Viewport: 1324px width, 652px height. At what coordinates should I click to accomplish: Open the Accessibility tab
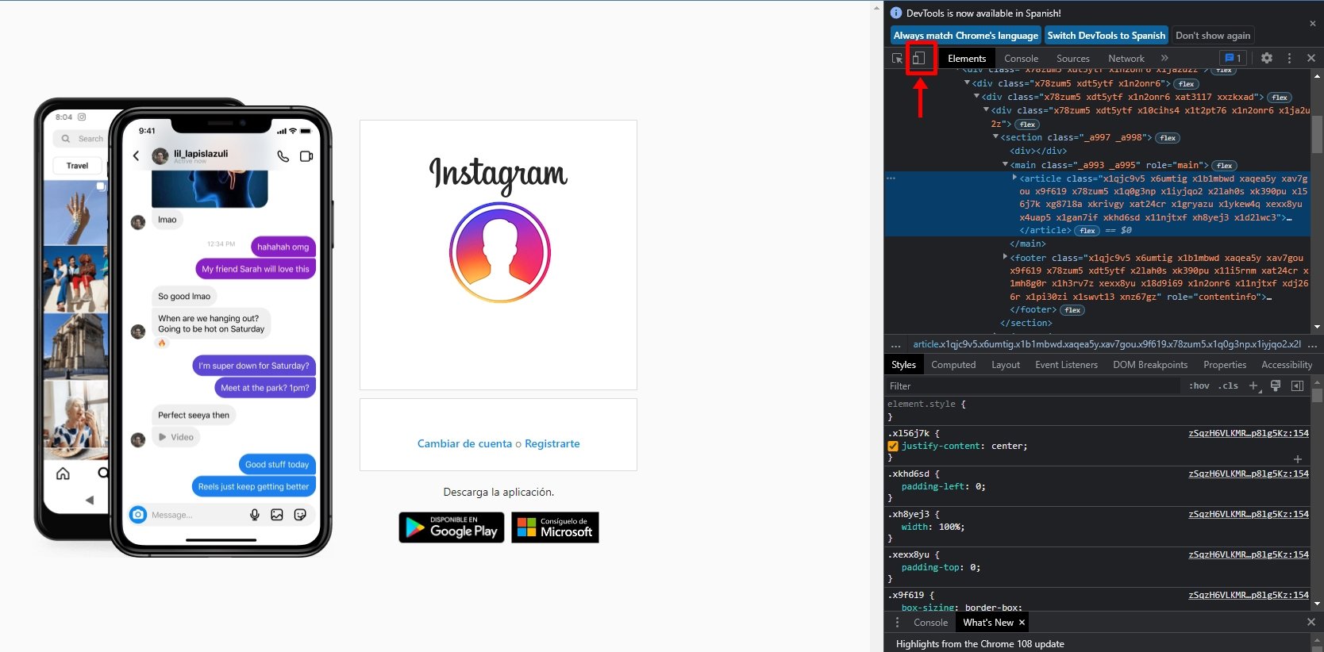[x=1287, y=365]
